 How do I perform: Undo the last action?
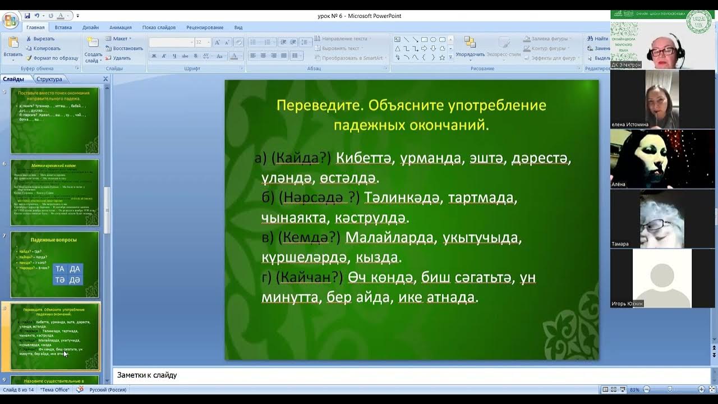(37, 16)
